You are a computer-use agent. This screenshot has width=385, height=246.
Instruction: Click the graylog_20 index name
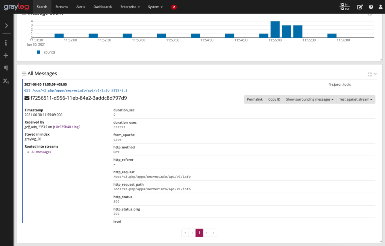point(33,139)
